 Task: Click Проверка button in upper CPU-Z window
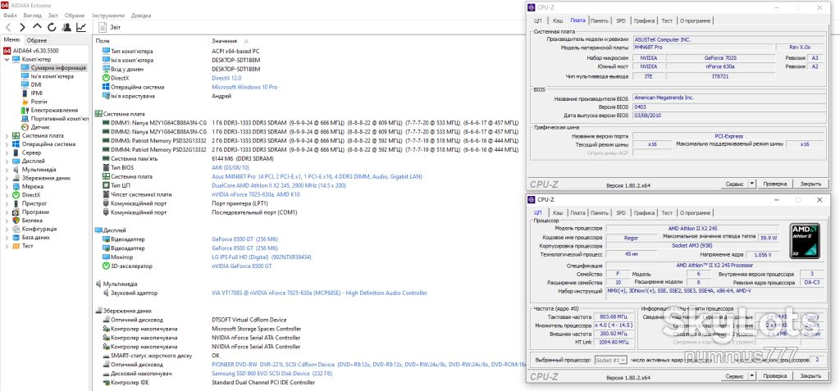[774, 184]
